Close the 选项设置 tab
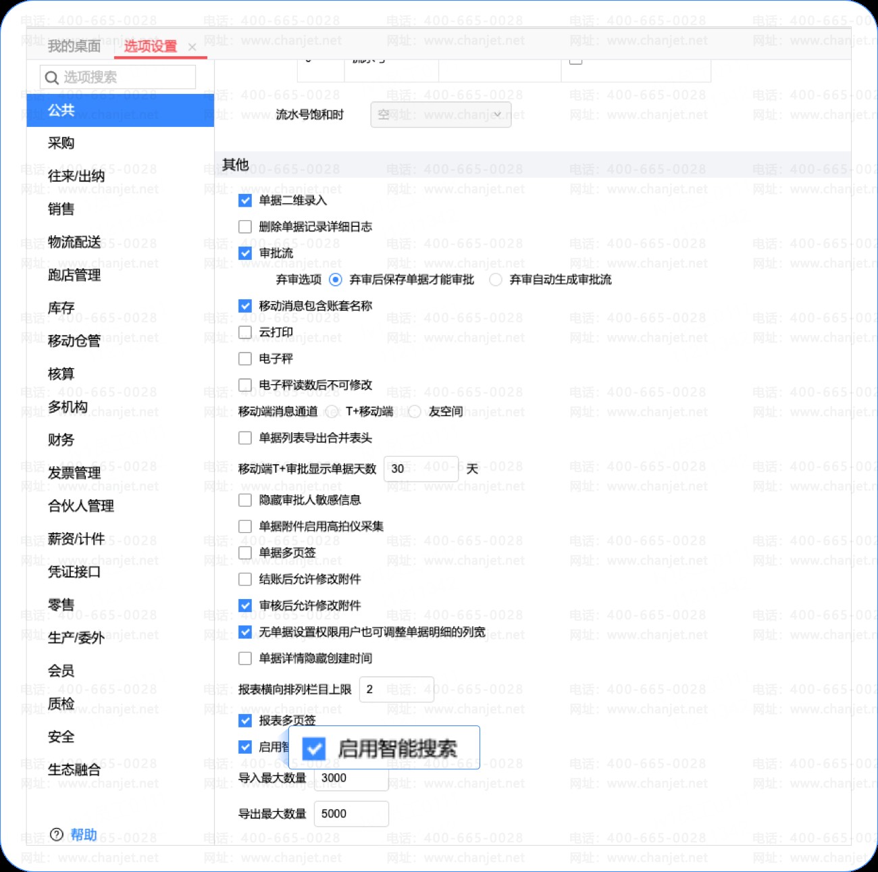878x872 pixels. coord(192,47)
